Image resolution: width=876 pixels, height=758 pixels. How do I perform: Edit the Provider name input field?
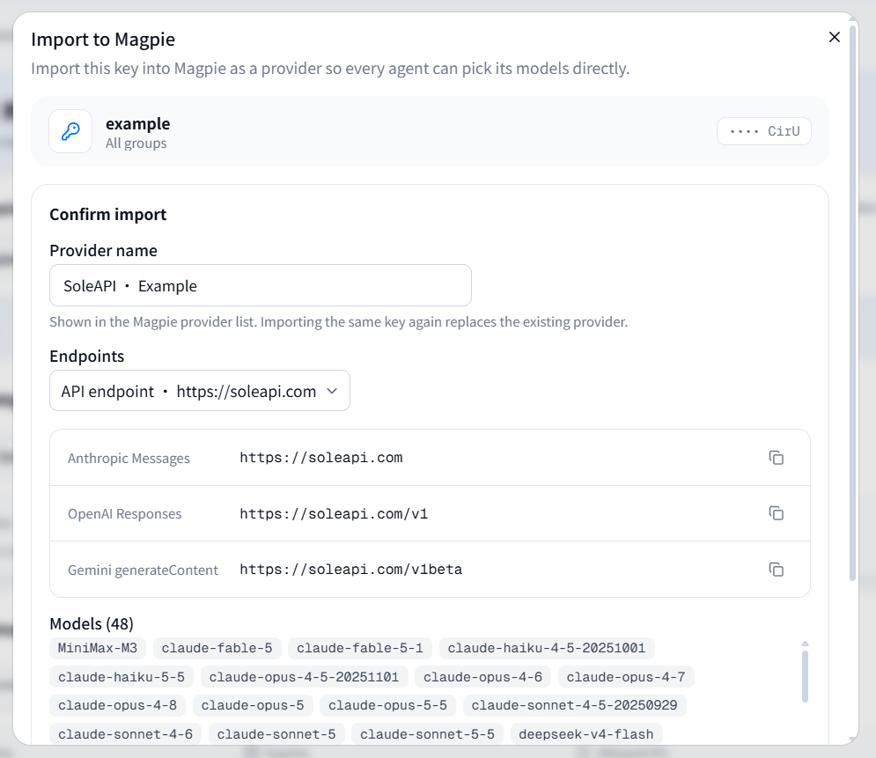click(261, 285)
